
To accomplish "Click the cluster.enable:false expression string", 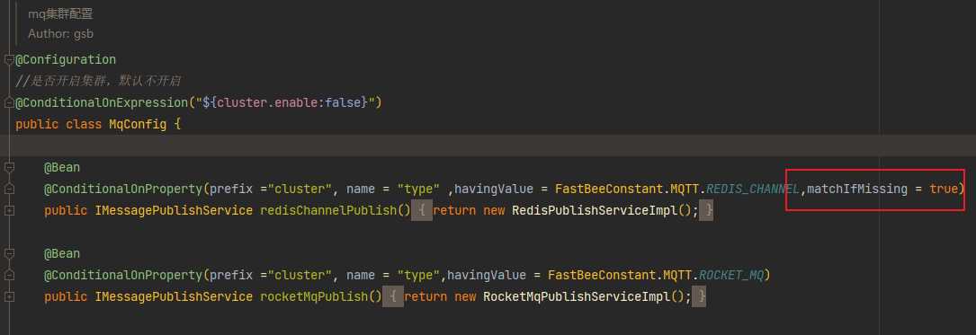I will point(286,101).
